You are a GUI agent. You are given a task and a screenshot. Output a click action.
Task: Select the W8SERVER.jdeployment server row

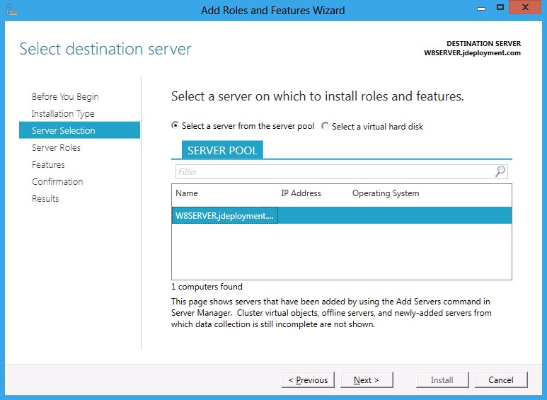tap(225, 215)
